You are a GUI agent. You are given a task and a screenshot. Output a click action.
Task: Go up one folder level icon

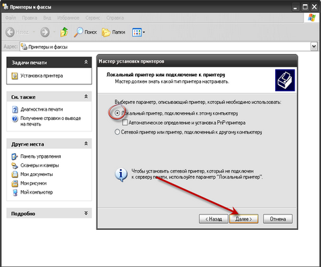(64, 32)
